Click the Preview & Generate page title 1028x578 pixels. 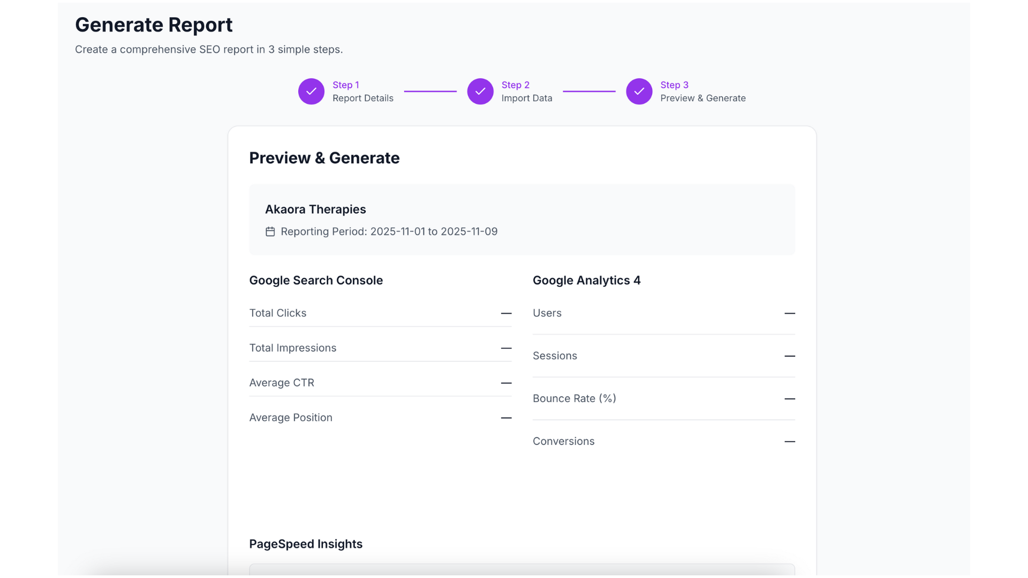coord(324,158)
